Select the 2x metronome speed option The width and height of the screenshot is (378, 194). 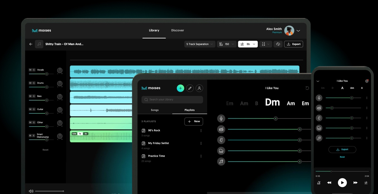click(x=86, y=134)
